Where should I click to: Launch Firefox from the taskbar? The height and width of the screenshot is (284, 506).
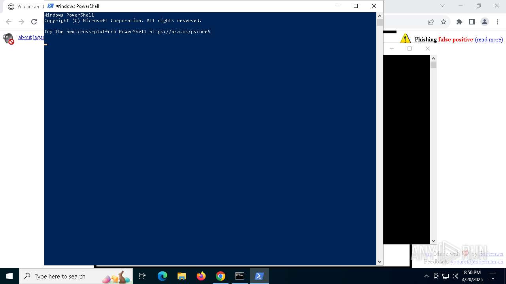[201, 276]
